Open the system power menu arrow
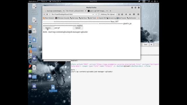This screenshot has width=187, height=105. 157,1
